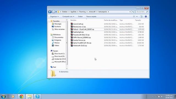Sort files by the Tipo column
The height and width of the screenshot is (99, 176).
121,20
